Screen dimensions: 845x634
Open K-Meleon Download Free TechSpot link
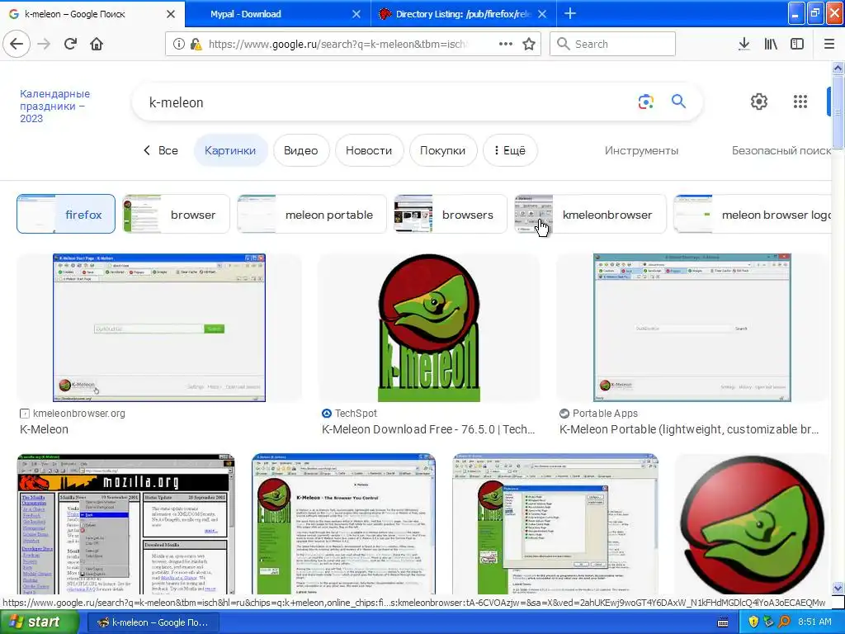428,429
